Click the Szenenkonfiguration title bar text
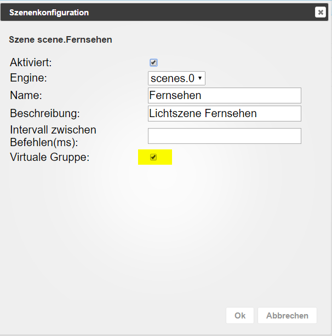 click(49, 12)
